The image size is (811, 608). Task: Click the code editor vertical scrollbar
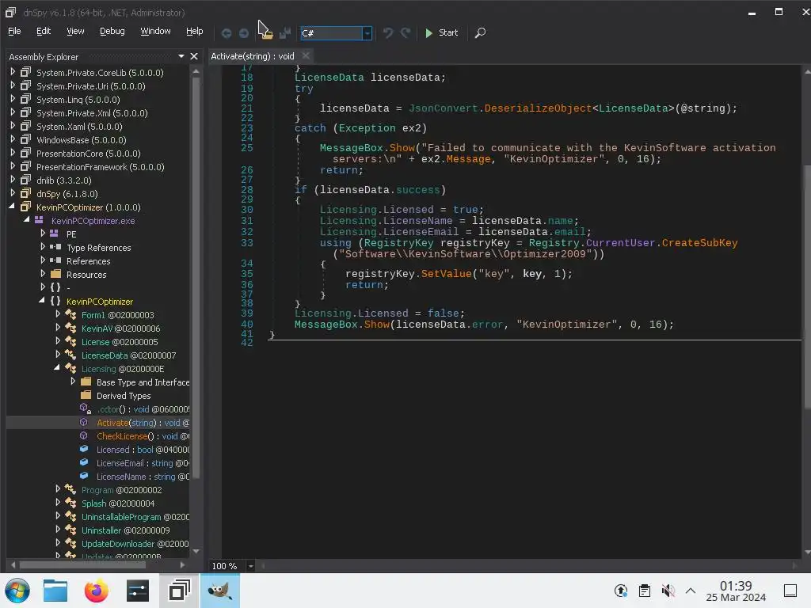(807, 287)
